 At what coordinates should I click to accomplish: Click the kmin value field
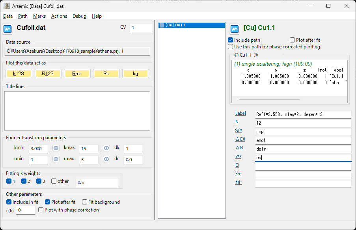38,149
